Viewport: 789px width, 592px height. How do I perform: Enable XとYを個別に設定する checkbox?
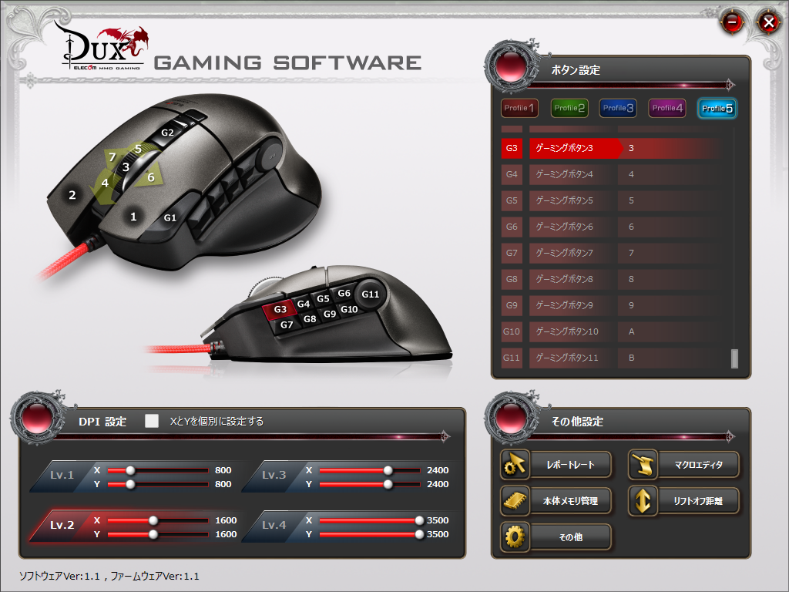click(x=152, y=421)
